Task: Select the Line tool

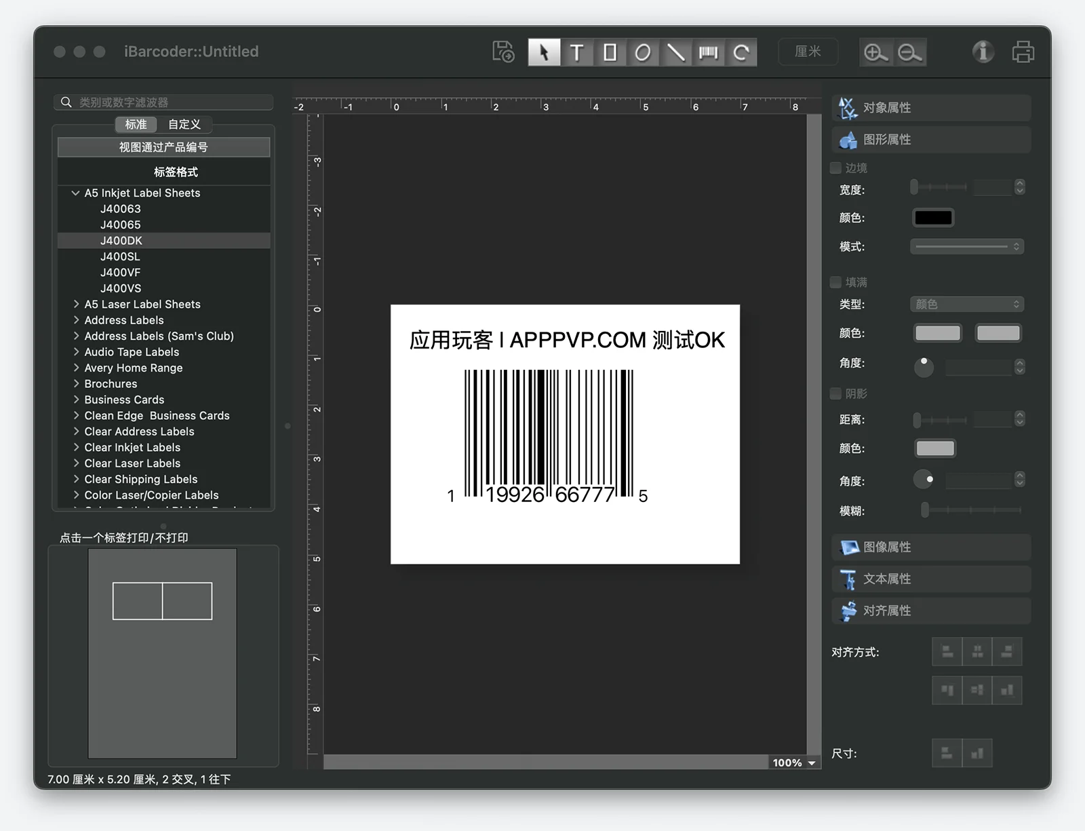Action: (675, 52)
